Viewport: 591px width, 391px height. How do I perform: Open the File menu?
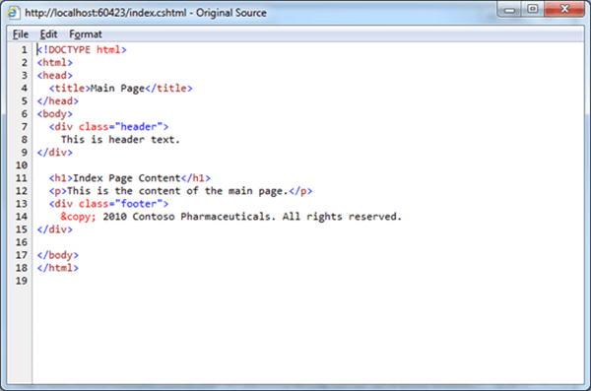tap(21, 34)
